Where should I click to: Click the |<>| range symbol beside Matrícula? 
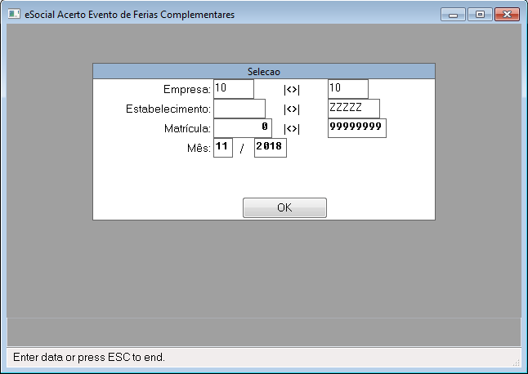(292, 129)
